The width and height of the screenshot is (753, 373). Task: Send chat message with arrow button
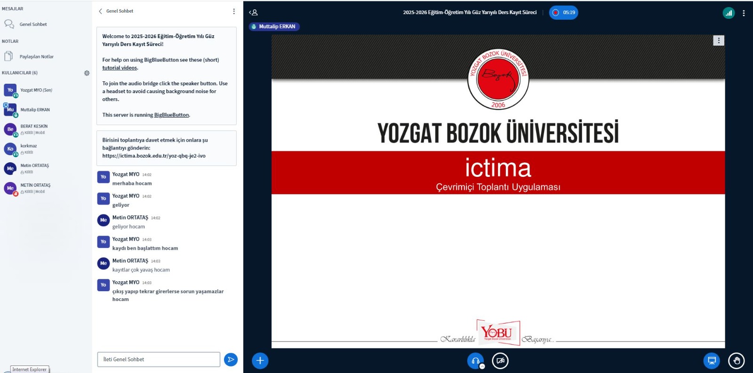pyautogui.click(x=231, y=359)
